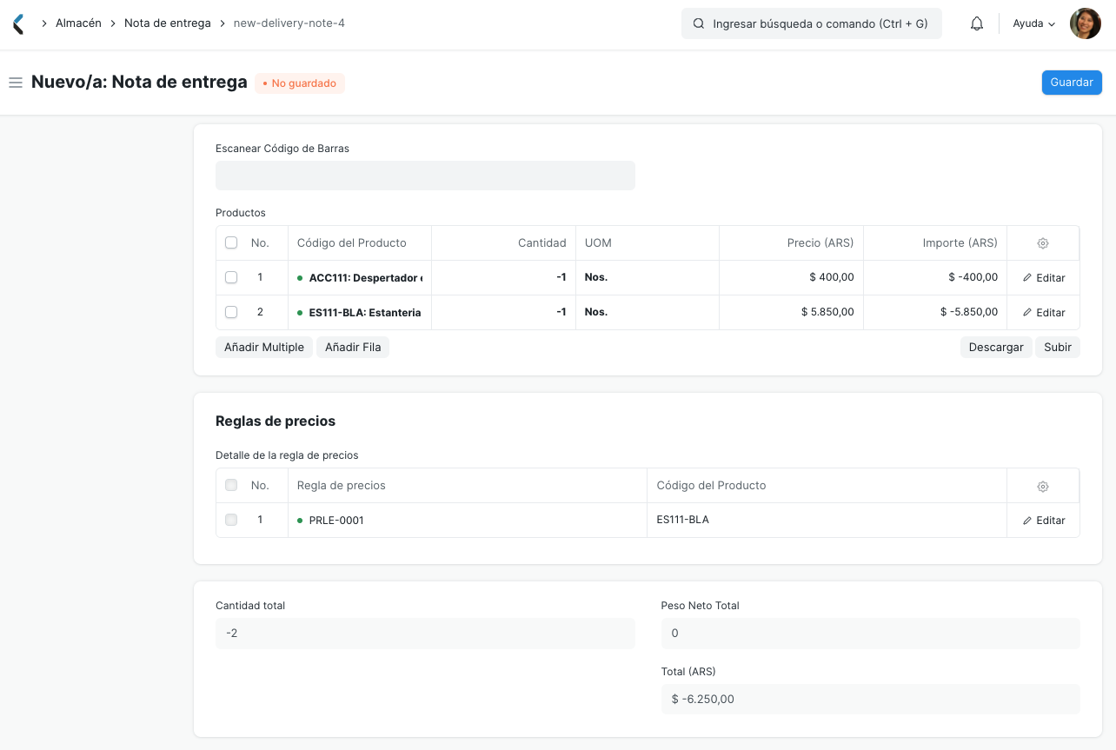Toggle select-all checkbox in price rules table
Screen dimensions: 1116x750
[231, 485]
